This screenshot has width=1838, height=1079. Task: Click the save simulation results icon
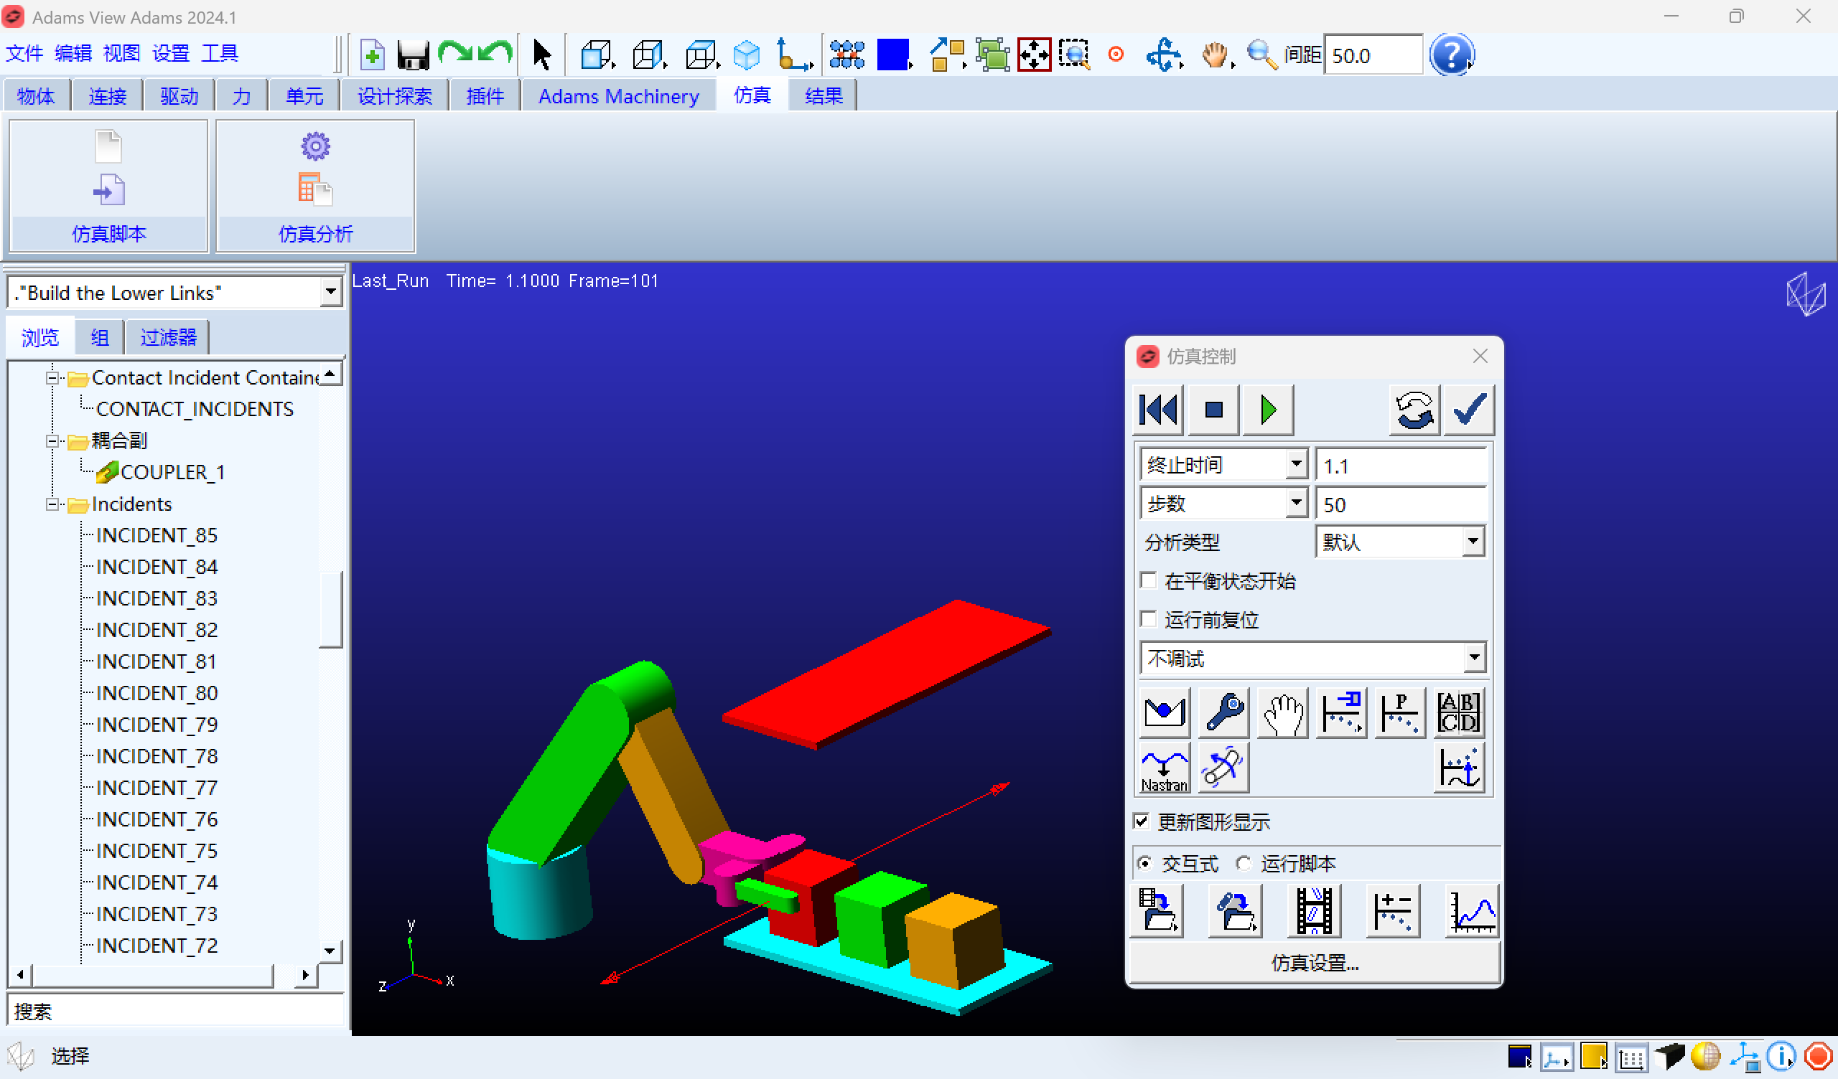coord(1157,911)
